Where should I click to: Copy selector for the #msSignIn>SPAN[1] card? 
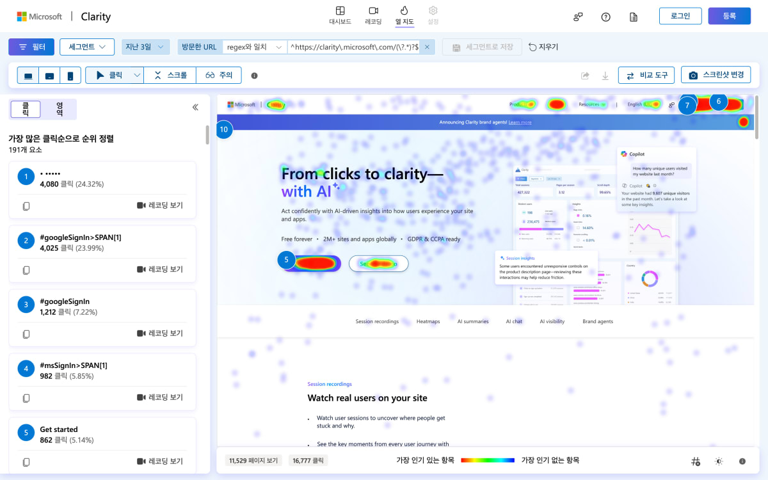pos(26,398)
